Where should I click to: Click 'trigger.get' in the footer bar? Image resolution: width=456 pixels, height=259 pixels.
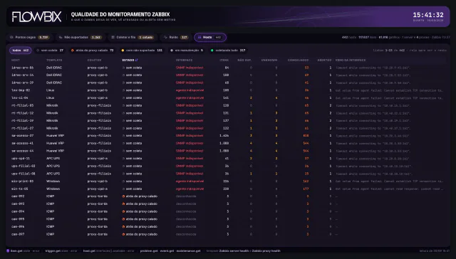click(x=52, y=251)
